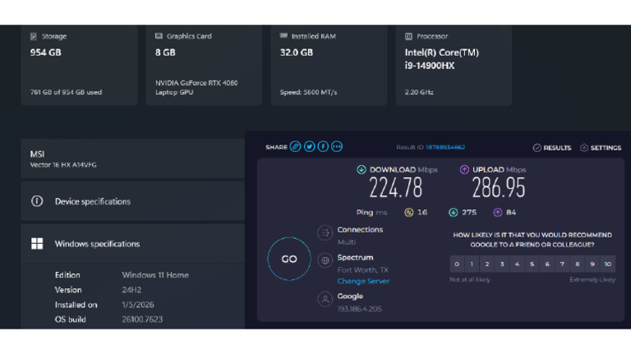Rate recommendation score 8
Screen dimensions: 631x354
click(578, 264)
